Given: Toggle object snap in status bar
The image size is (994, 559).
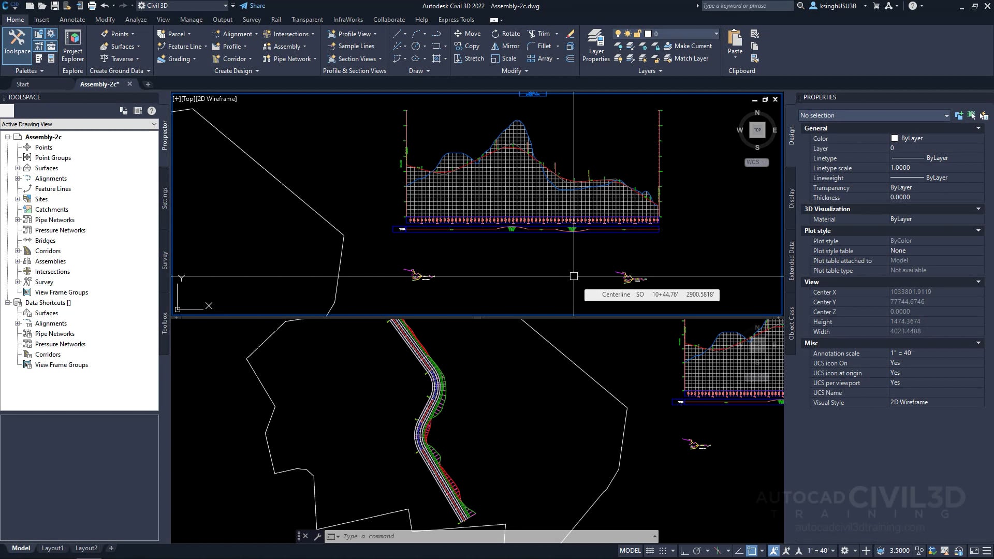Looking at the screenshot, I should tap(752, 551).
